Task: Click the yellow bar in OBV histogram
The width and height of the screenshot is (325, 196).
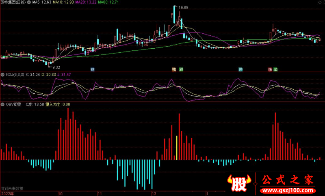Action: 177,148
